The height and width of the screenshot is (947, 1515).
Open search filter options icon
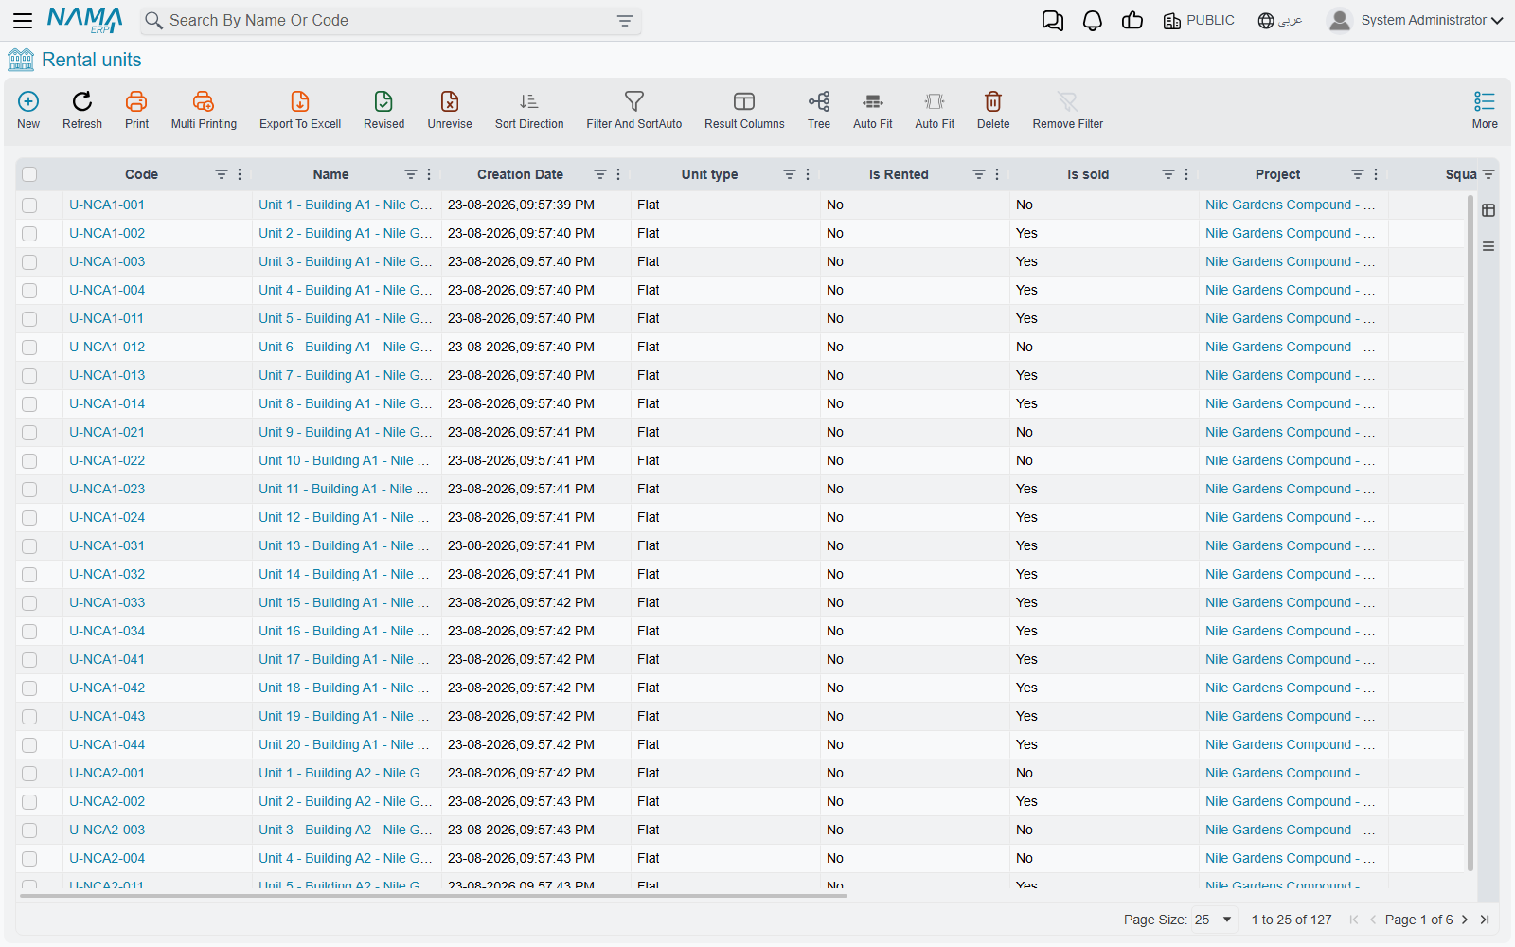pyautogui.click(x=625, y=21)
